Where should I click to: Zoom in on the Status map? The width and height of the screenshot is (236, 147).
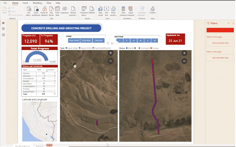pos(184,53)
